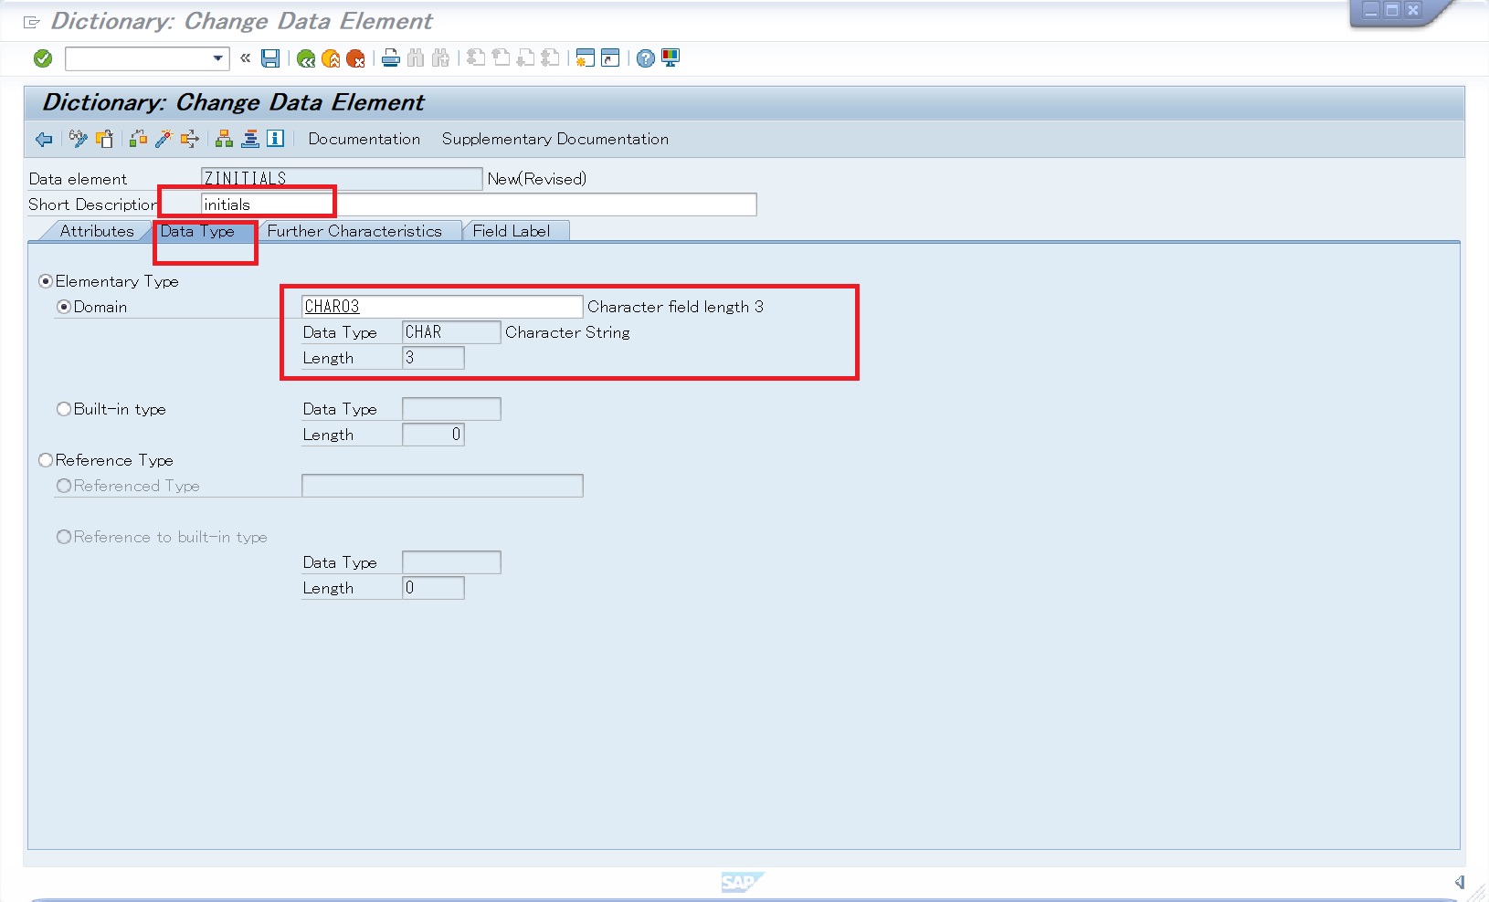The height and width of the screenshot is (902, 1489).
Task: Click the Data element name field ZINITIALS
Action: pyautogui.click(x=342, y=179)
